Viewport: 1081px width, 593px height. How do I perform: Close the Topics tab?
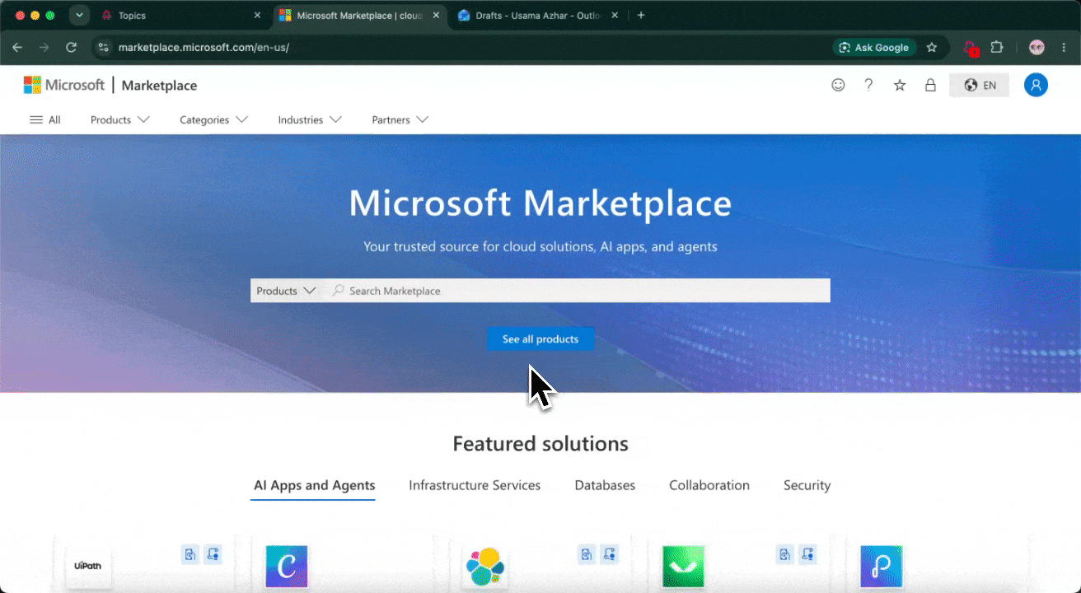[x=257, y=15]
